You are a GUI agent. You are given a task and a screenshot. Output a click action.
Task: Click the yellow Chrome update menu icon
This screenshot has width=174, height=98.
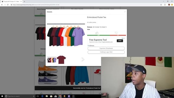[172, 5]
